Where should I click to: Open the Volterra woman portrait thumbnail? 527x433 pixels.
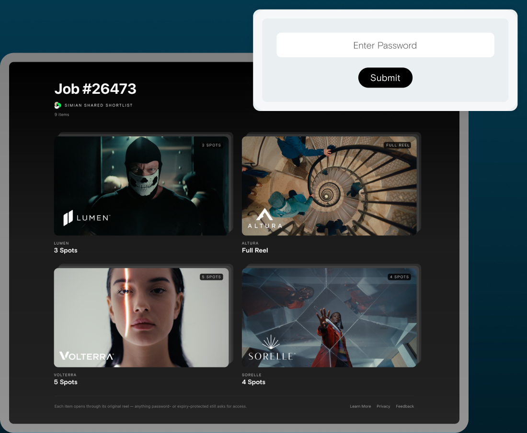pyautogui.click(x=141, y=318)
